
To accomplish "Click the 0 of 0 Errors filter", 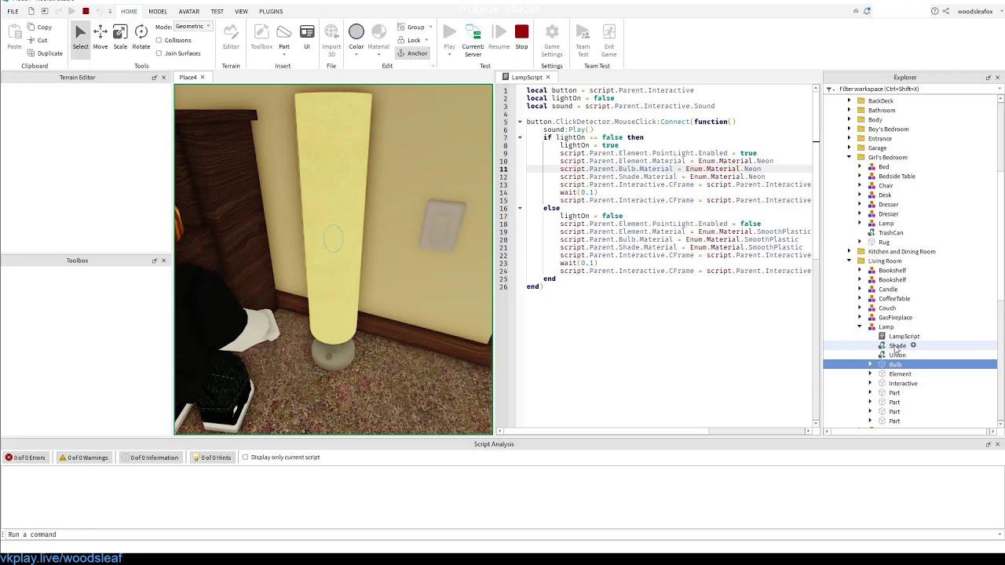I will pyautogui.click(x=25, y=457).
